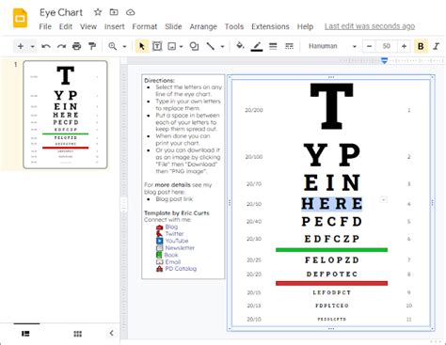This screenshot has height=345, width=446.
Task: Open the Format menu
Action: (145, 26)
